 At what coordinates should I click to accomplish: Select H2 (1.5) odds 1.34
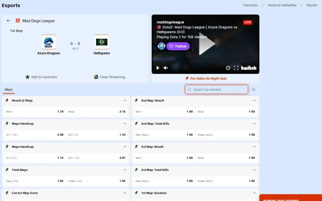pos(97,135)
